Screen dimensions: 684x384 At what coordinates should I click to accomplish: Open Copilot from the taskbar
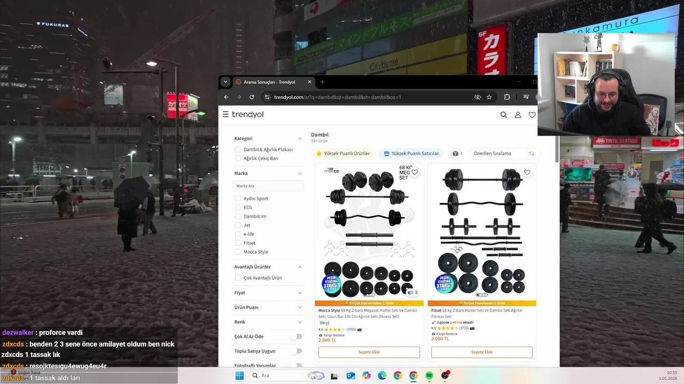coord(366,375)
